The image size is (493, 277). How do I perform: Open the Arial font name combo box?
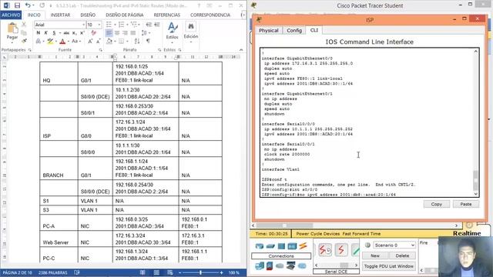click(60, 25)
